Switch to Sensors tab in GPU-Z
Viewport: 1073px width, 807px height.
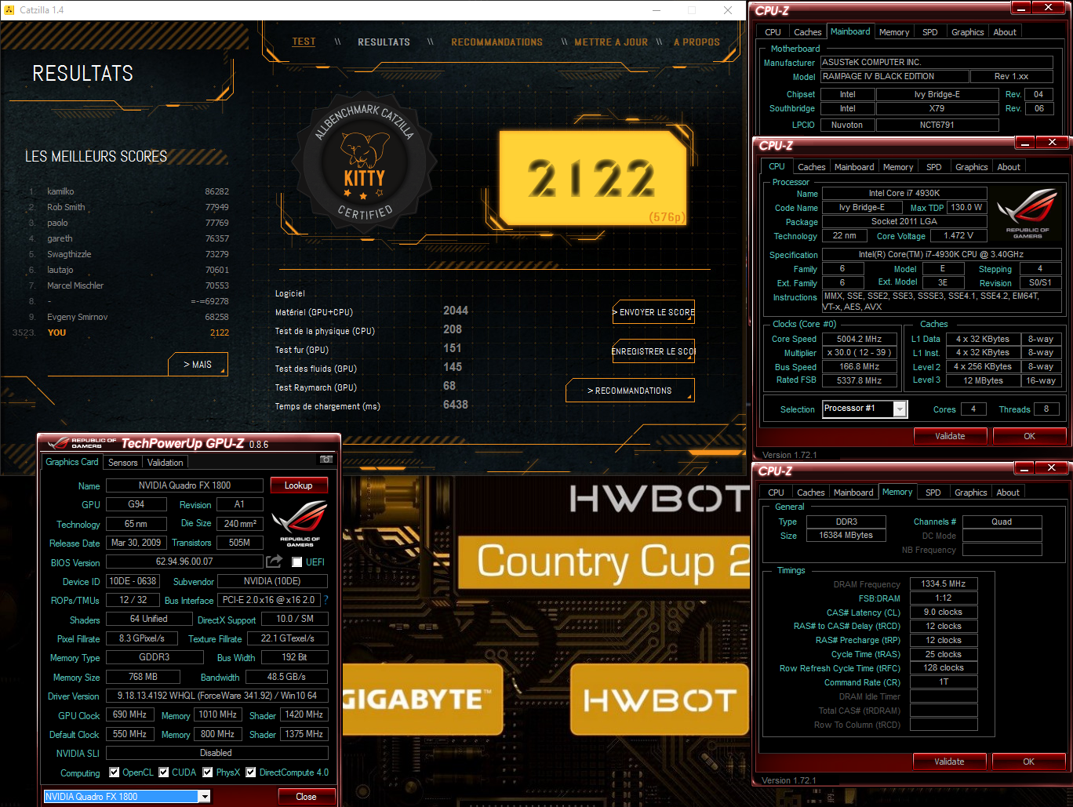tap(123, 463)
